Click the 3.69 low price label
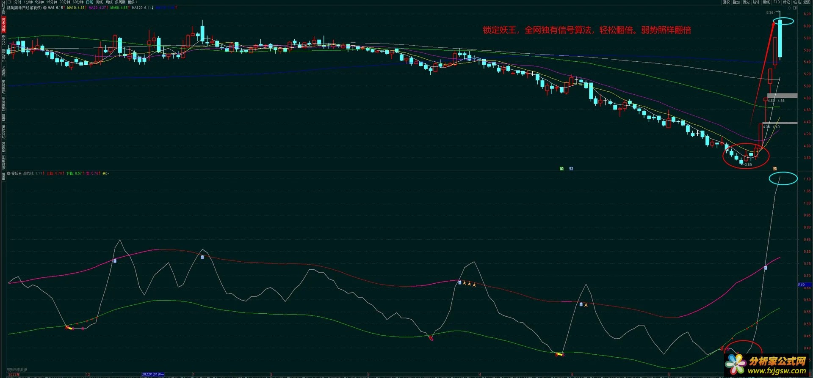 (748, 165)
